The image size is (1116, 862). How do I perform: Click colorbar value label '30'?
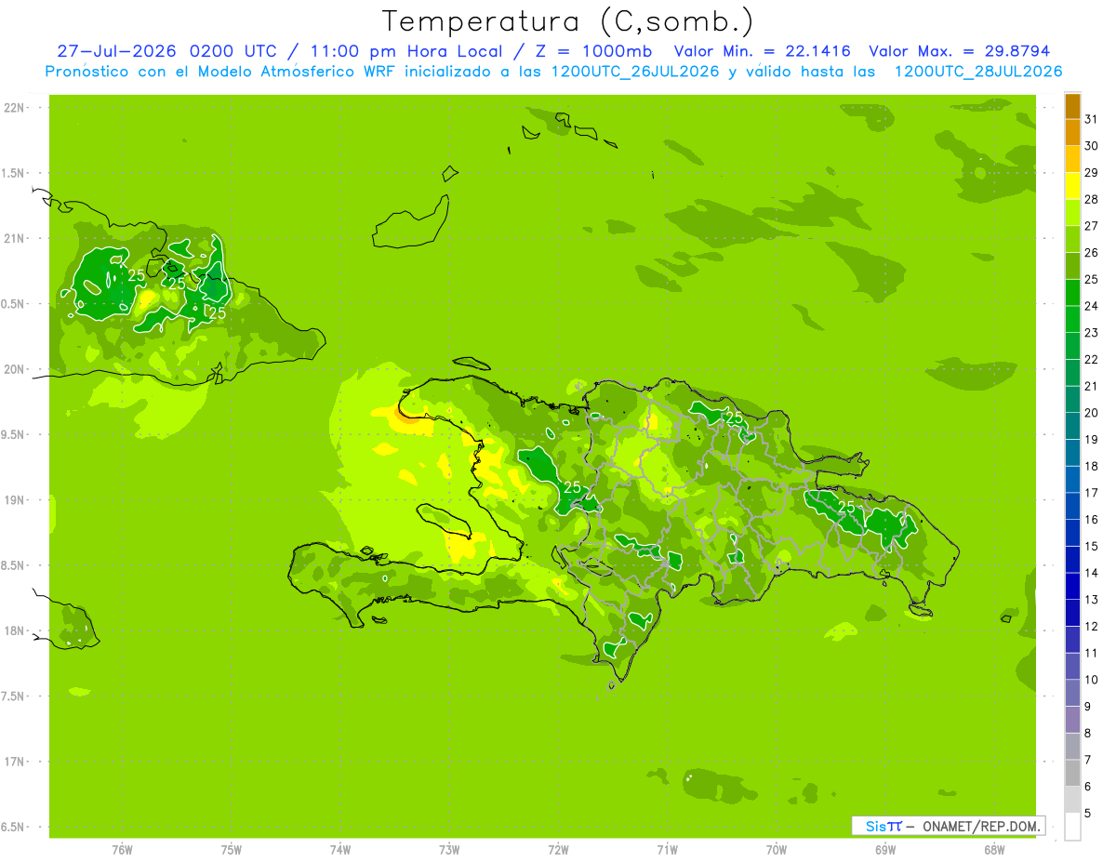pyautogui.click(x=1092, y=146)
